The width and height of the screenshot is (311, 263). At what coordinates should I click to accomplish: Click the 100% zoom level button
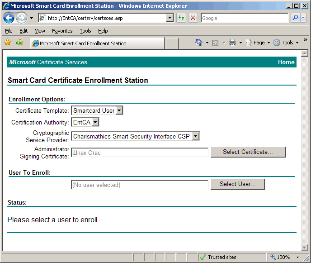(x=280, y=257)
